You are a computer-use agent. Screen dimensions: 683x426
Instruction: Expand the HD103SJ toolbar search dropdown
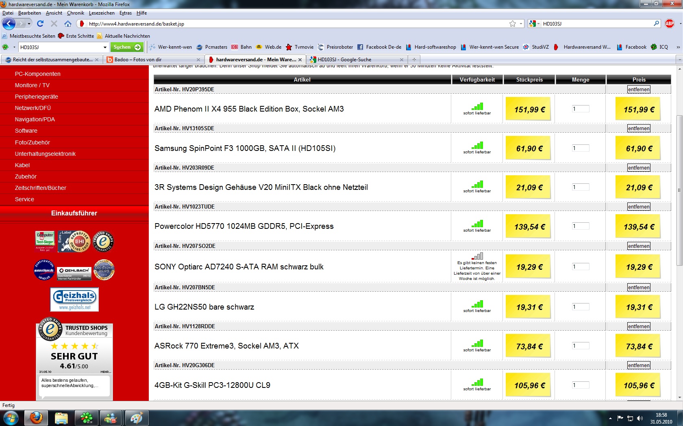coord(105,47)
